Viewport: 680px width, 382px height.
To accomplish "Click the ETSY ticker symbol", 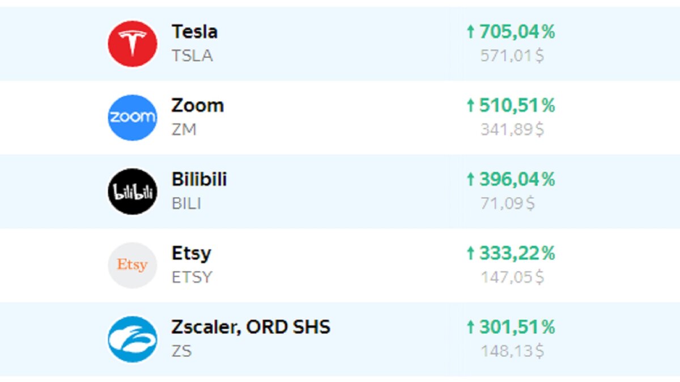I will (x=192, y=277).
